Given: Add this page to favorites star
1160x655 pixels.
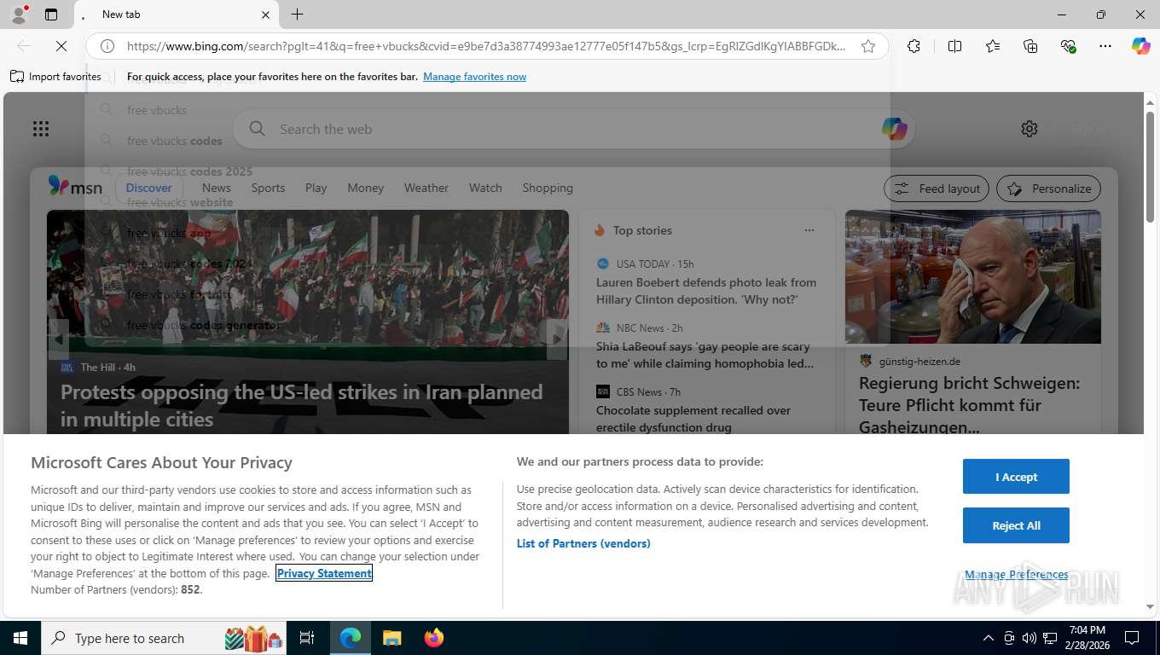Looking at the screenshot, I should [868, 46].
